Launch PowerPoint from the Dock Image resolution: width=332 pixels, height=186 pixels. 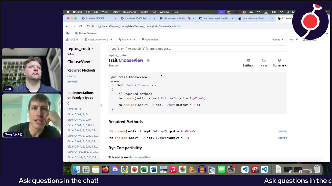pyautogui.click(x=134, y=169)
